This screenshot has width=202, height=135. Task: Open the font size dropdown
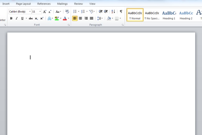[40, 12]
